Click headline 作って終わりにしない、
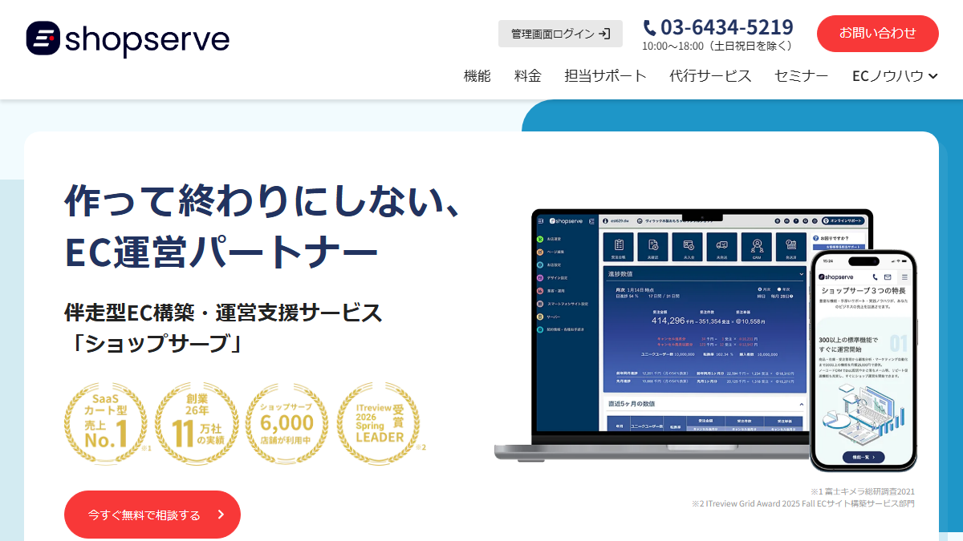 coord(262,200)
